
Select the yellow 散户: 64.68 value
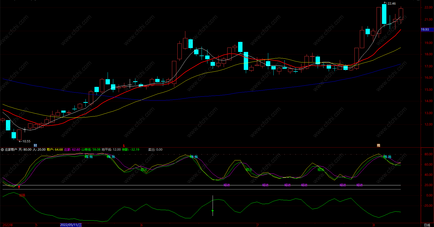coord(55,150)
